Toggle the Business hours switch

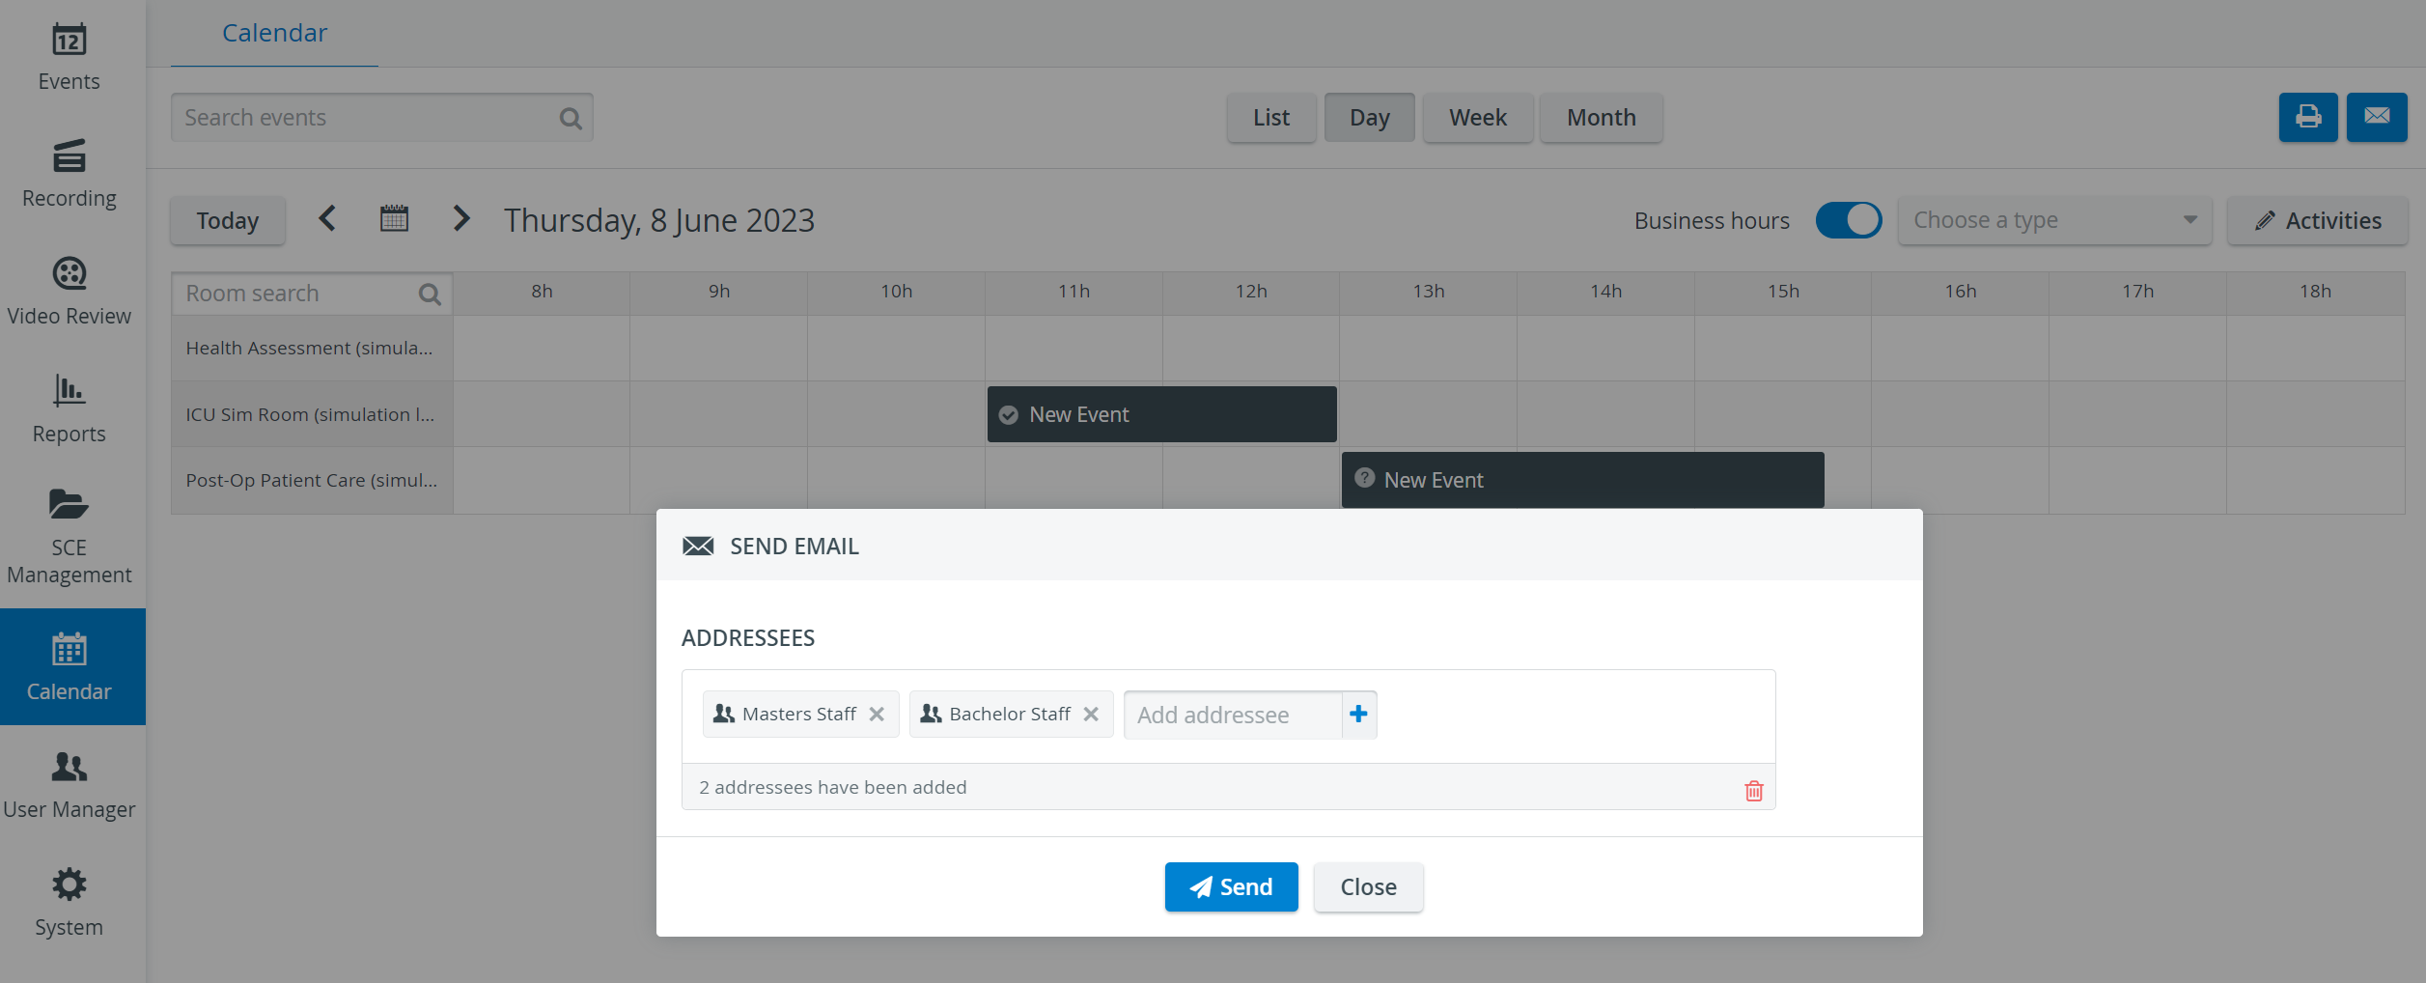[x=1849, y=220]
